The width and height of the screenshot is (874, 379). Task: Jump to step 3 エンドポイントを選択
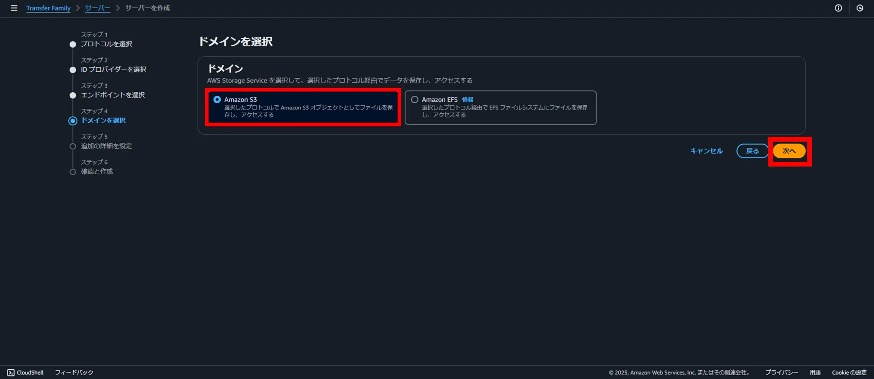tap(113, 95)
